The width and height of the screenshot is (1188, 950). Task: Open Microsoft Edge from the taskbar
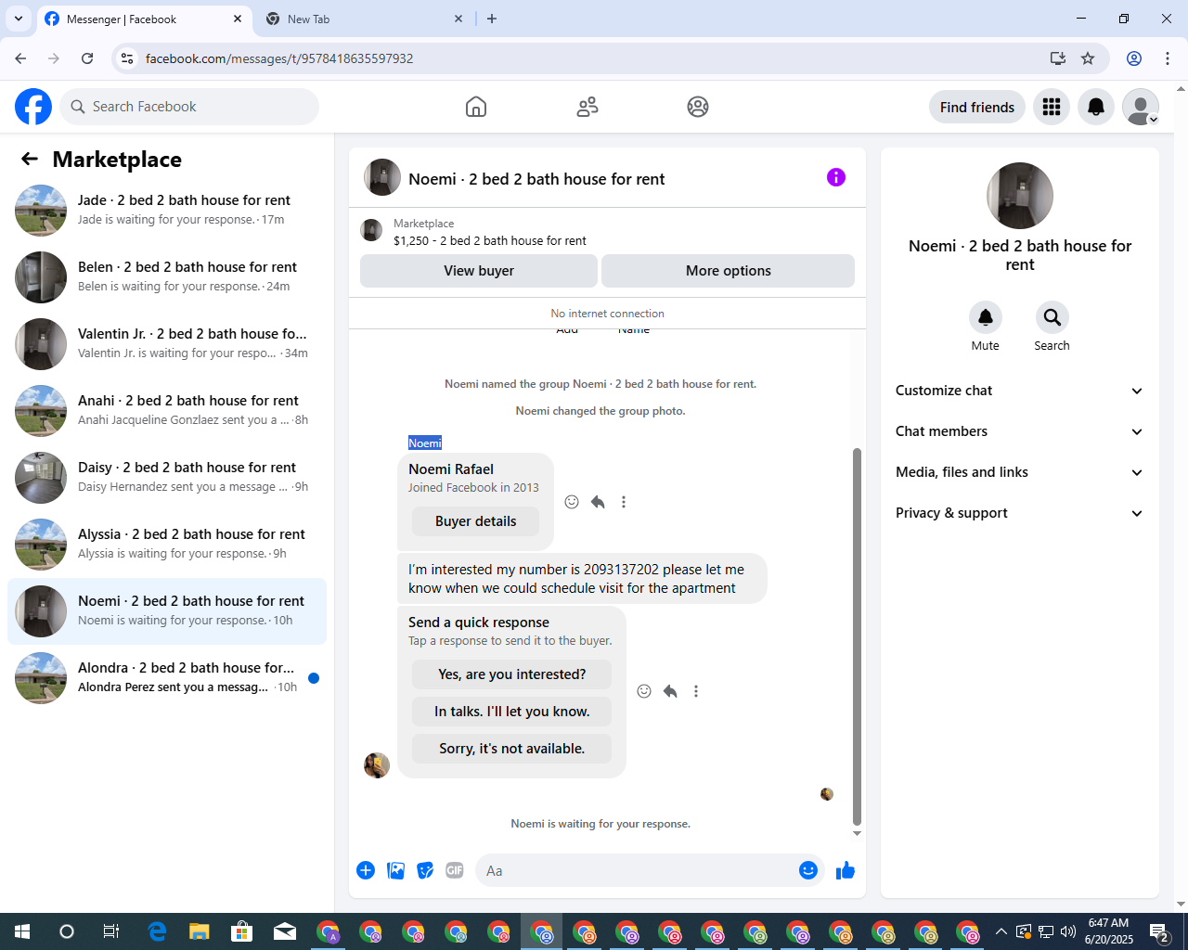point(156,931)
